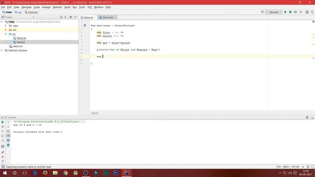Image resolution: width=315 pixels, height=177 pixels.
Task: Close the Run tab red X
Action: (2, 157)
